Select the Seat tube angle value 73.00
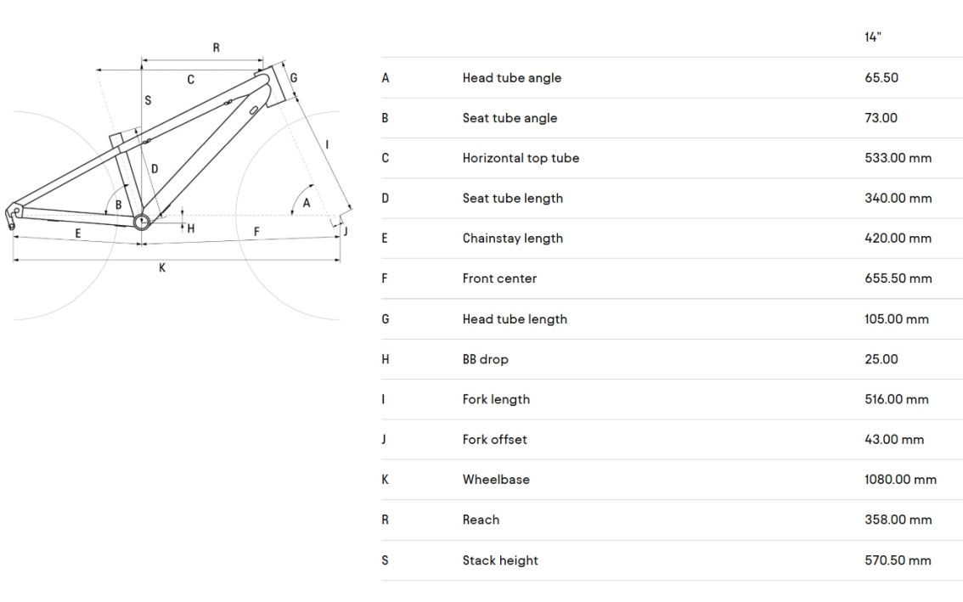Viewport: 963px width, 602px height. click(x=881, y=118)
